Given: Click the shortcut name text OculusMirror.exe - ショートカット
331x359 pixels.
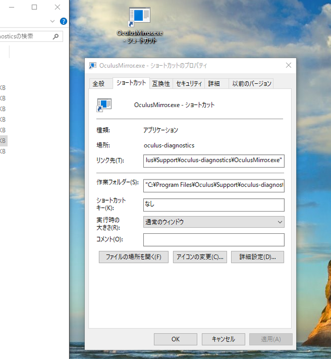Looking at the screenshot, I should pos(174,105).
